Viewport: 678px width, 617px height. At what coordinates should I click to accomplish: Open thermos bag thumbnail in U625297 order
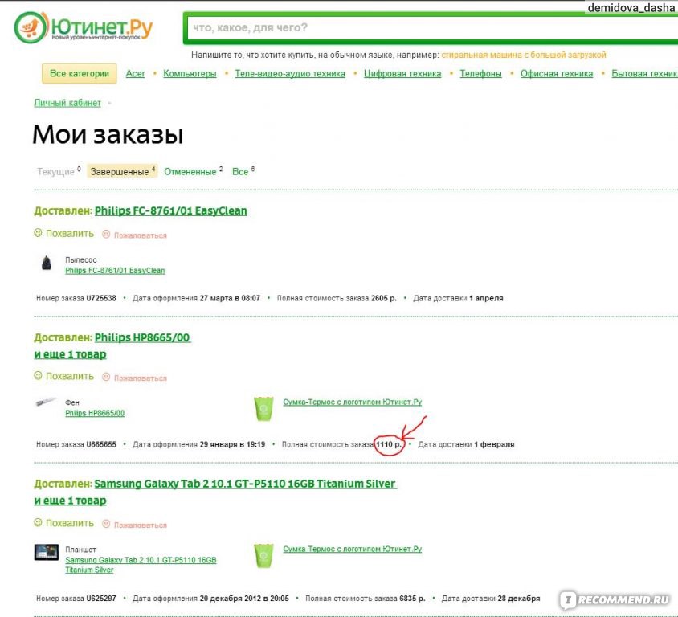263,556
